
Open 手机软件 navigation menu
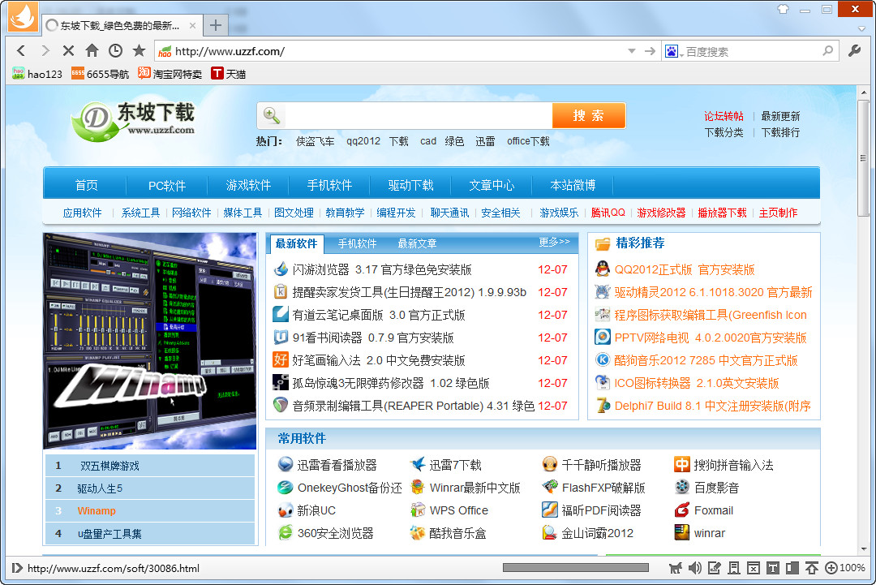[329, 185]
